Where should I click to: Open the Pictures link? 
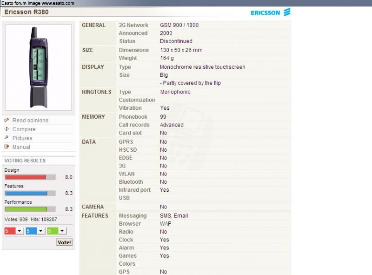pos(22,138)
